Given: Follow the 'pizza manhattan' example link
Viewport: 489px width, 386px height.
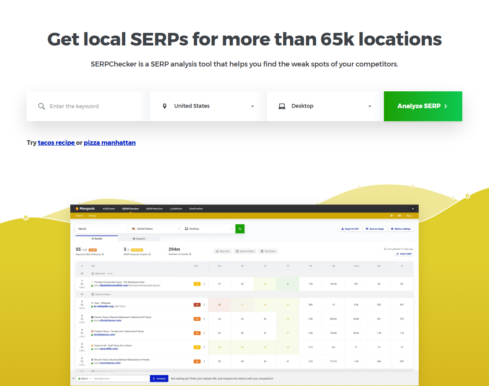Looking at the screenshot, I should (x=110, y=143).
